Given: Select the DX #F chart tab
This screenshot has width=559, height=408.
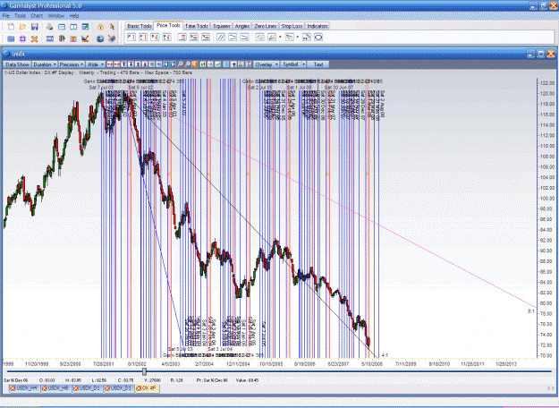Looking at the screenshot, I should pyautogui.click(x=147, y=388).
